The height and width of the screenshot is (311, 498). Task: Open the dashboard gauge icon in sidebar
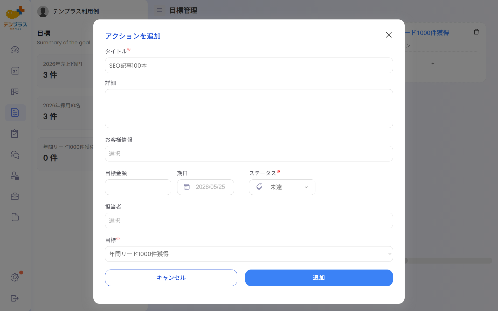tap(15, 50)
